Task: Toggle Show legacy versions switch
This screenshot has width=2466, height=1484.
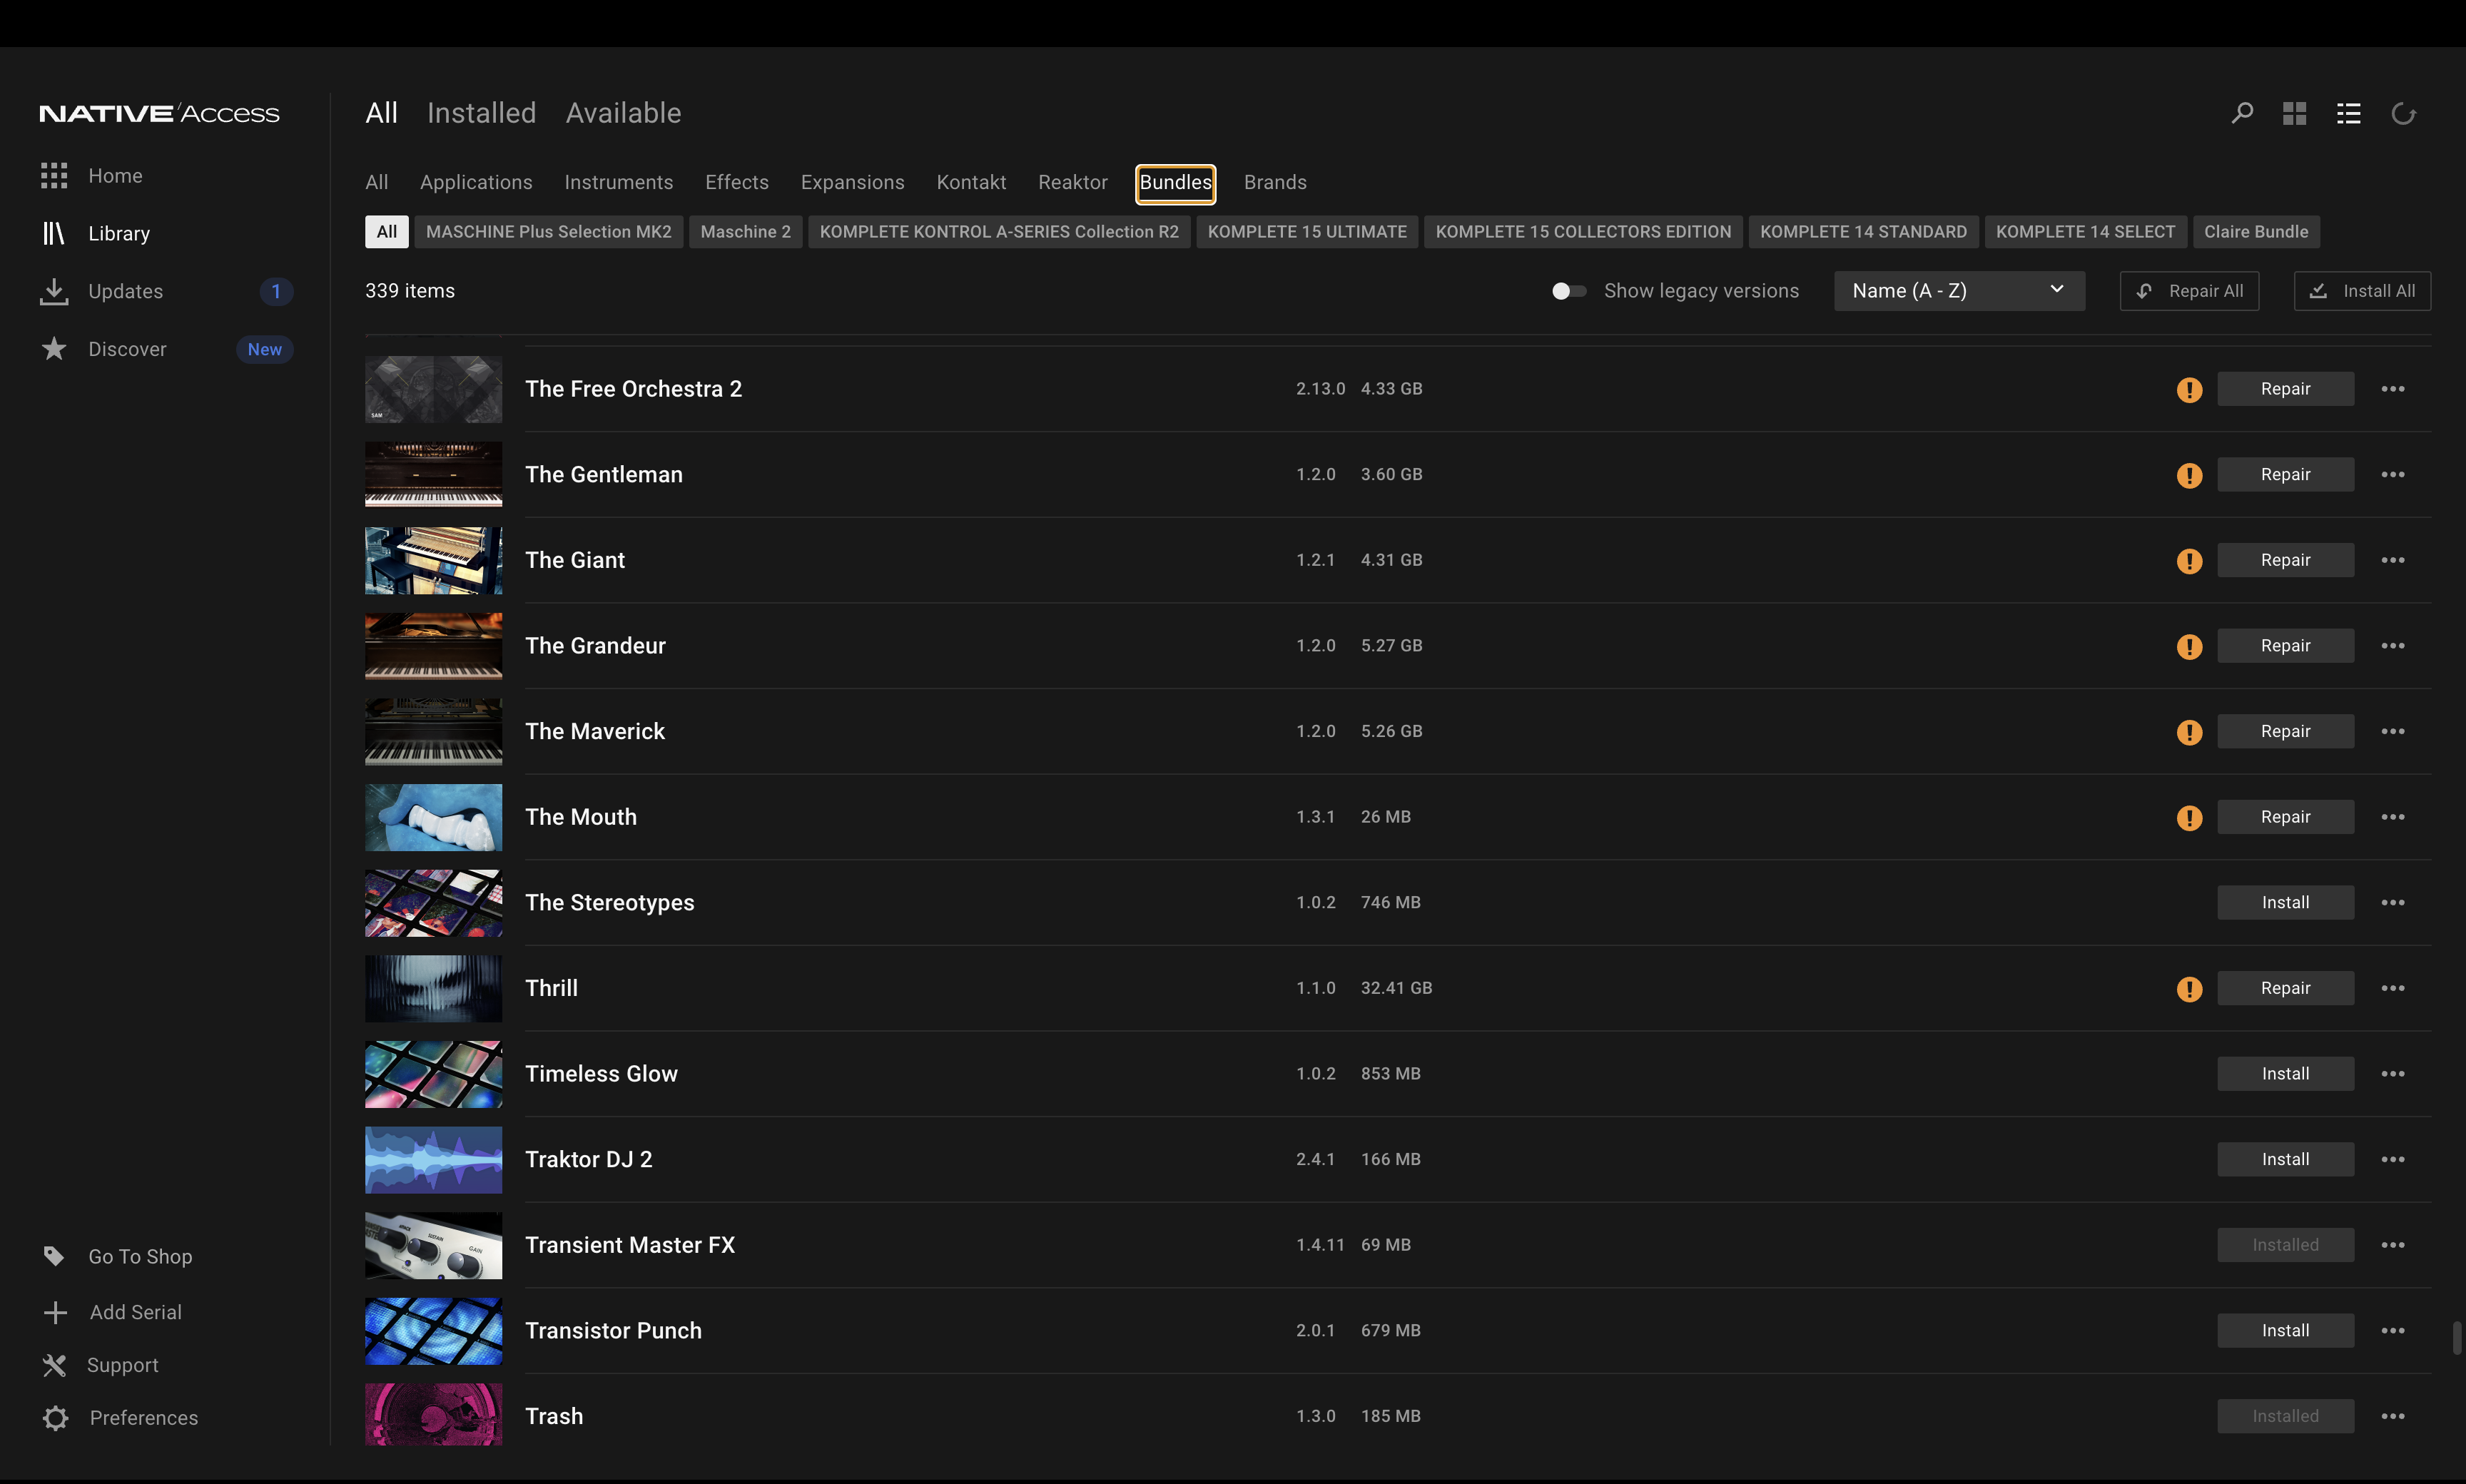Action: coord(1569,291)
